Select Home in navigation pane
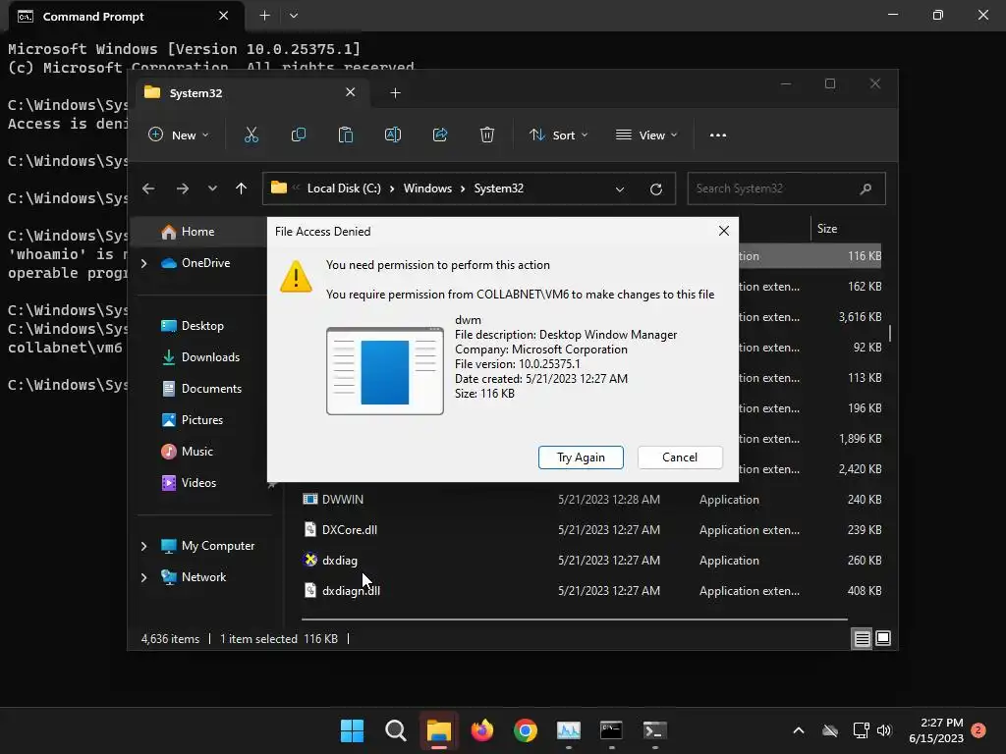 [x=197, y=232]
